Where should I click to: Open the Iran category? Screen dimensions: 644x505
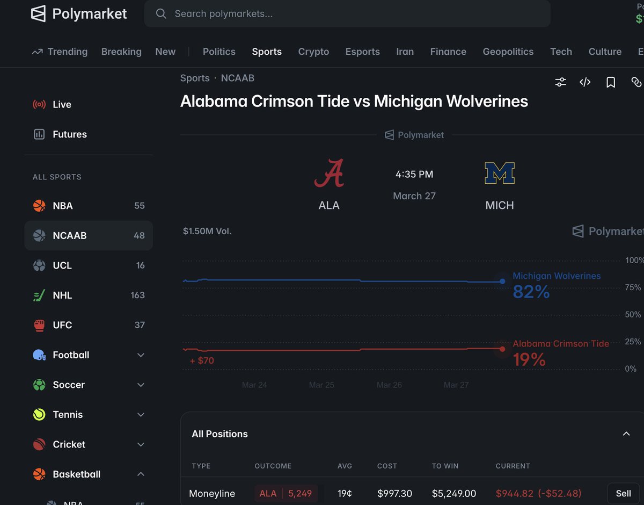pyautogui.click(x=405, y=52)
